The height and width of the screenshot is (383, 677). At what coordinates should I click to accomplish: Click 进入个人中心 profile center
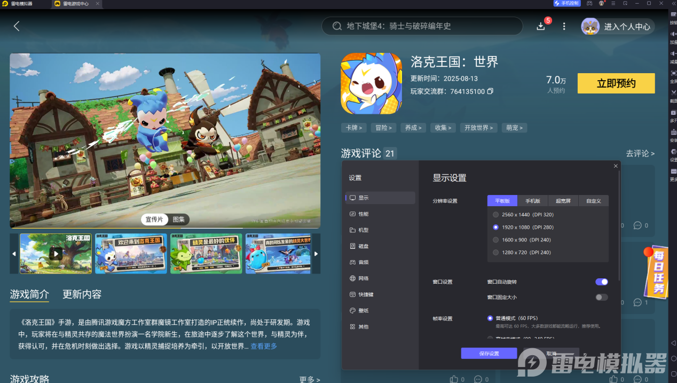(x=627, y=27)
